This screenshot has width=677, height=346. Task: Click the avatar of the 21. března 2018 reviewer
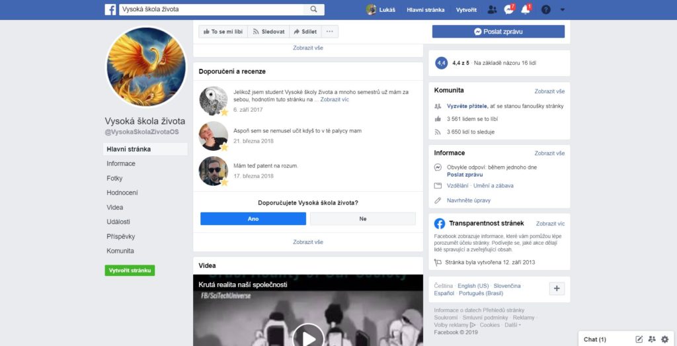(x=214, y=136)
